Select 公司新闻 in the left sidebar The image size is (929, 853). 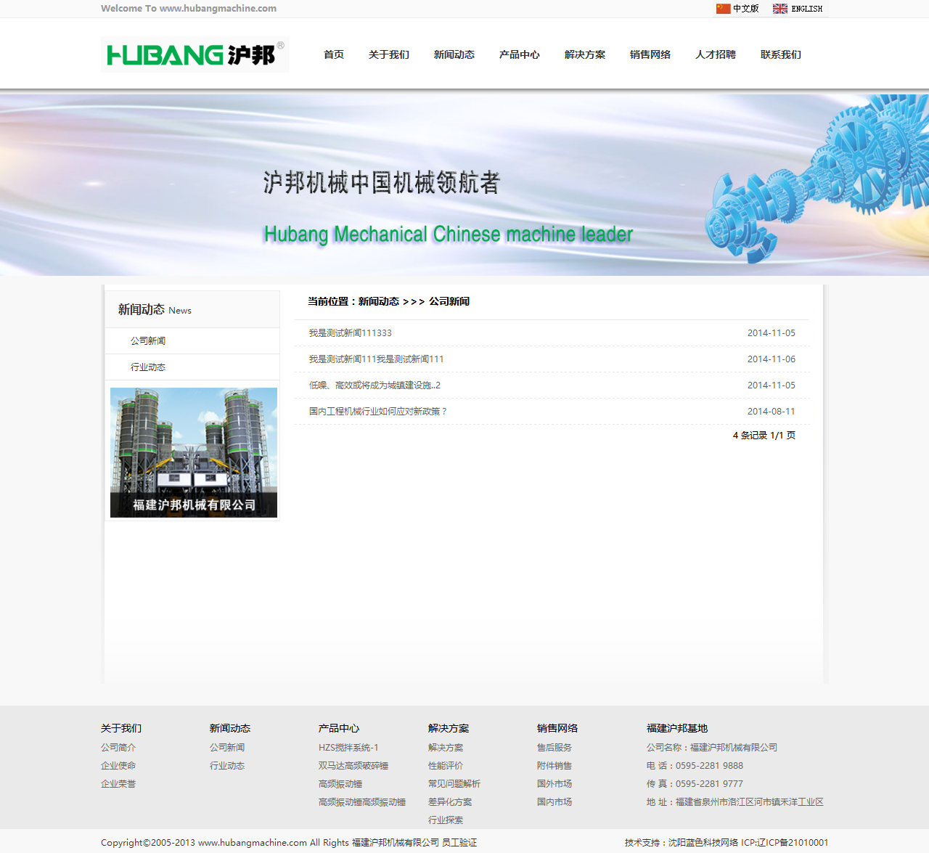pyautogui.click(x=148, y=340)
